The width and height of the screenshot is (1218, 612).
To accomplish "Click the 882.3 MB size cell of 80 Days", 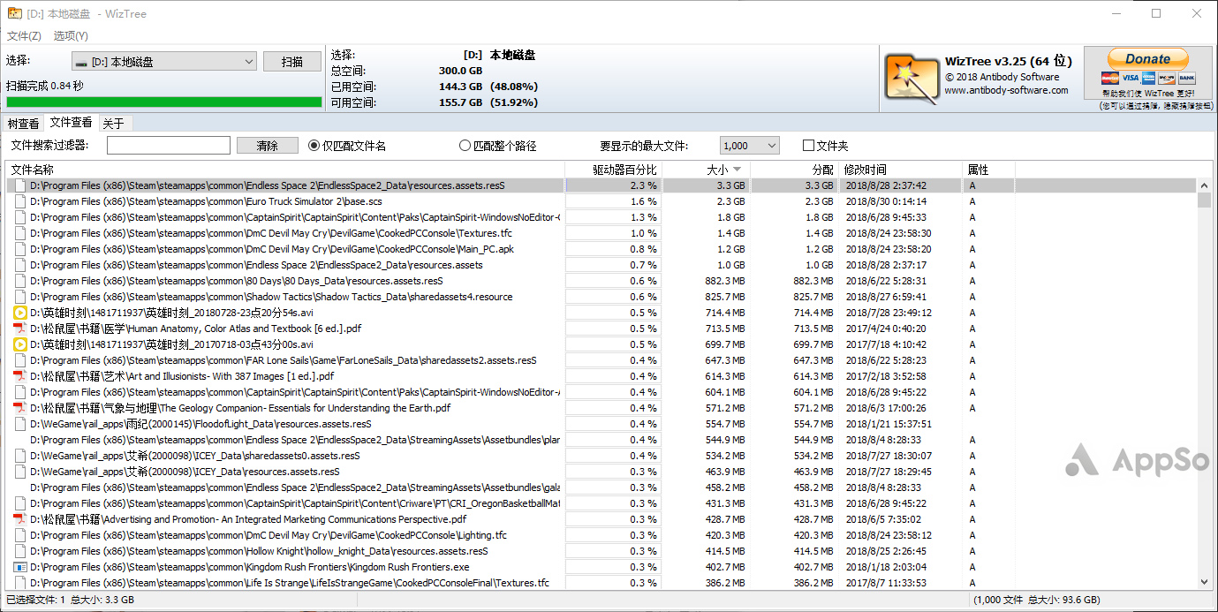I will tap(724, 281).
